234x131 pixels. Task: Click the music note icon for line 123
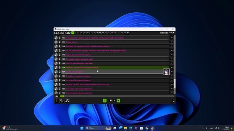56,63
